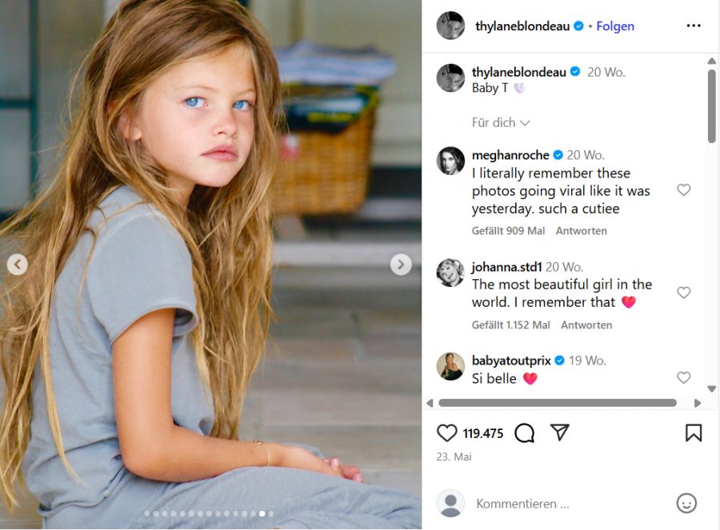Go to previous photo in carousel
720x530 pixels.
17,265
